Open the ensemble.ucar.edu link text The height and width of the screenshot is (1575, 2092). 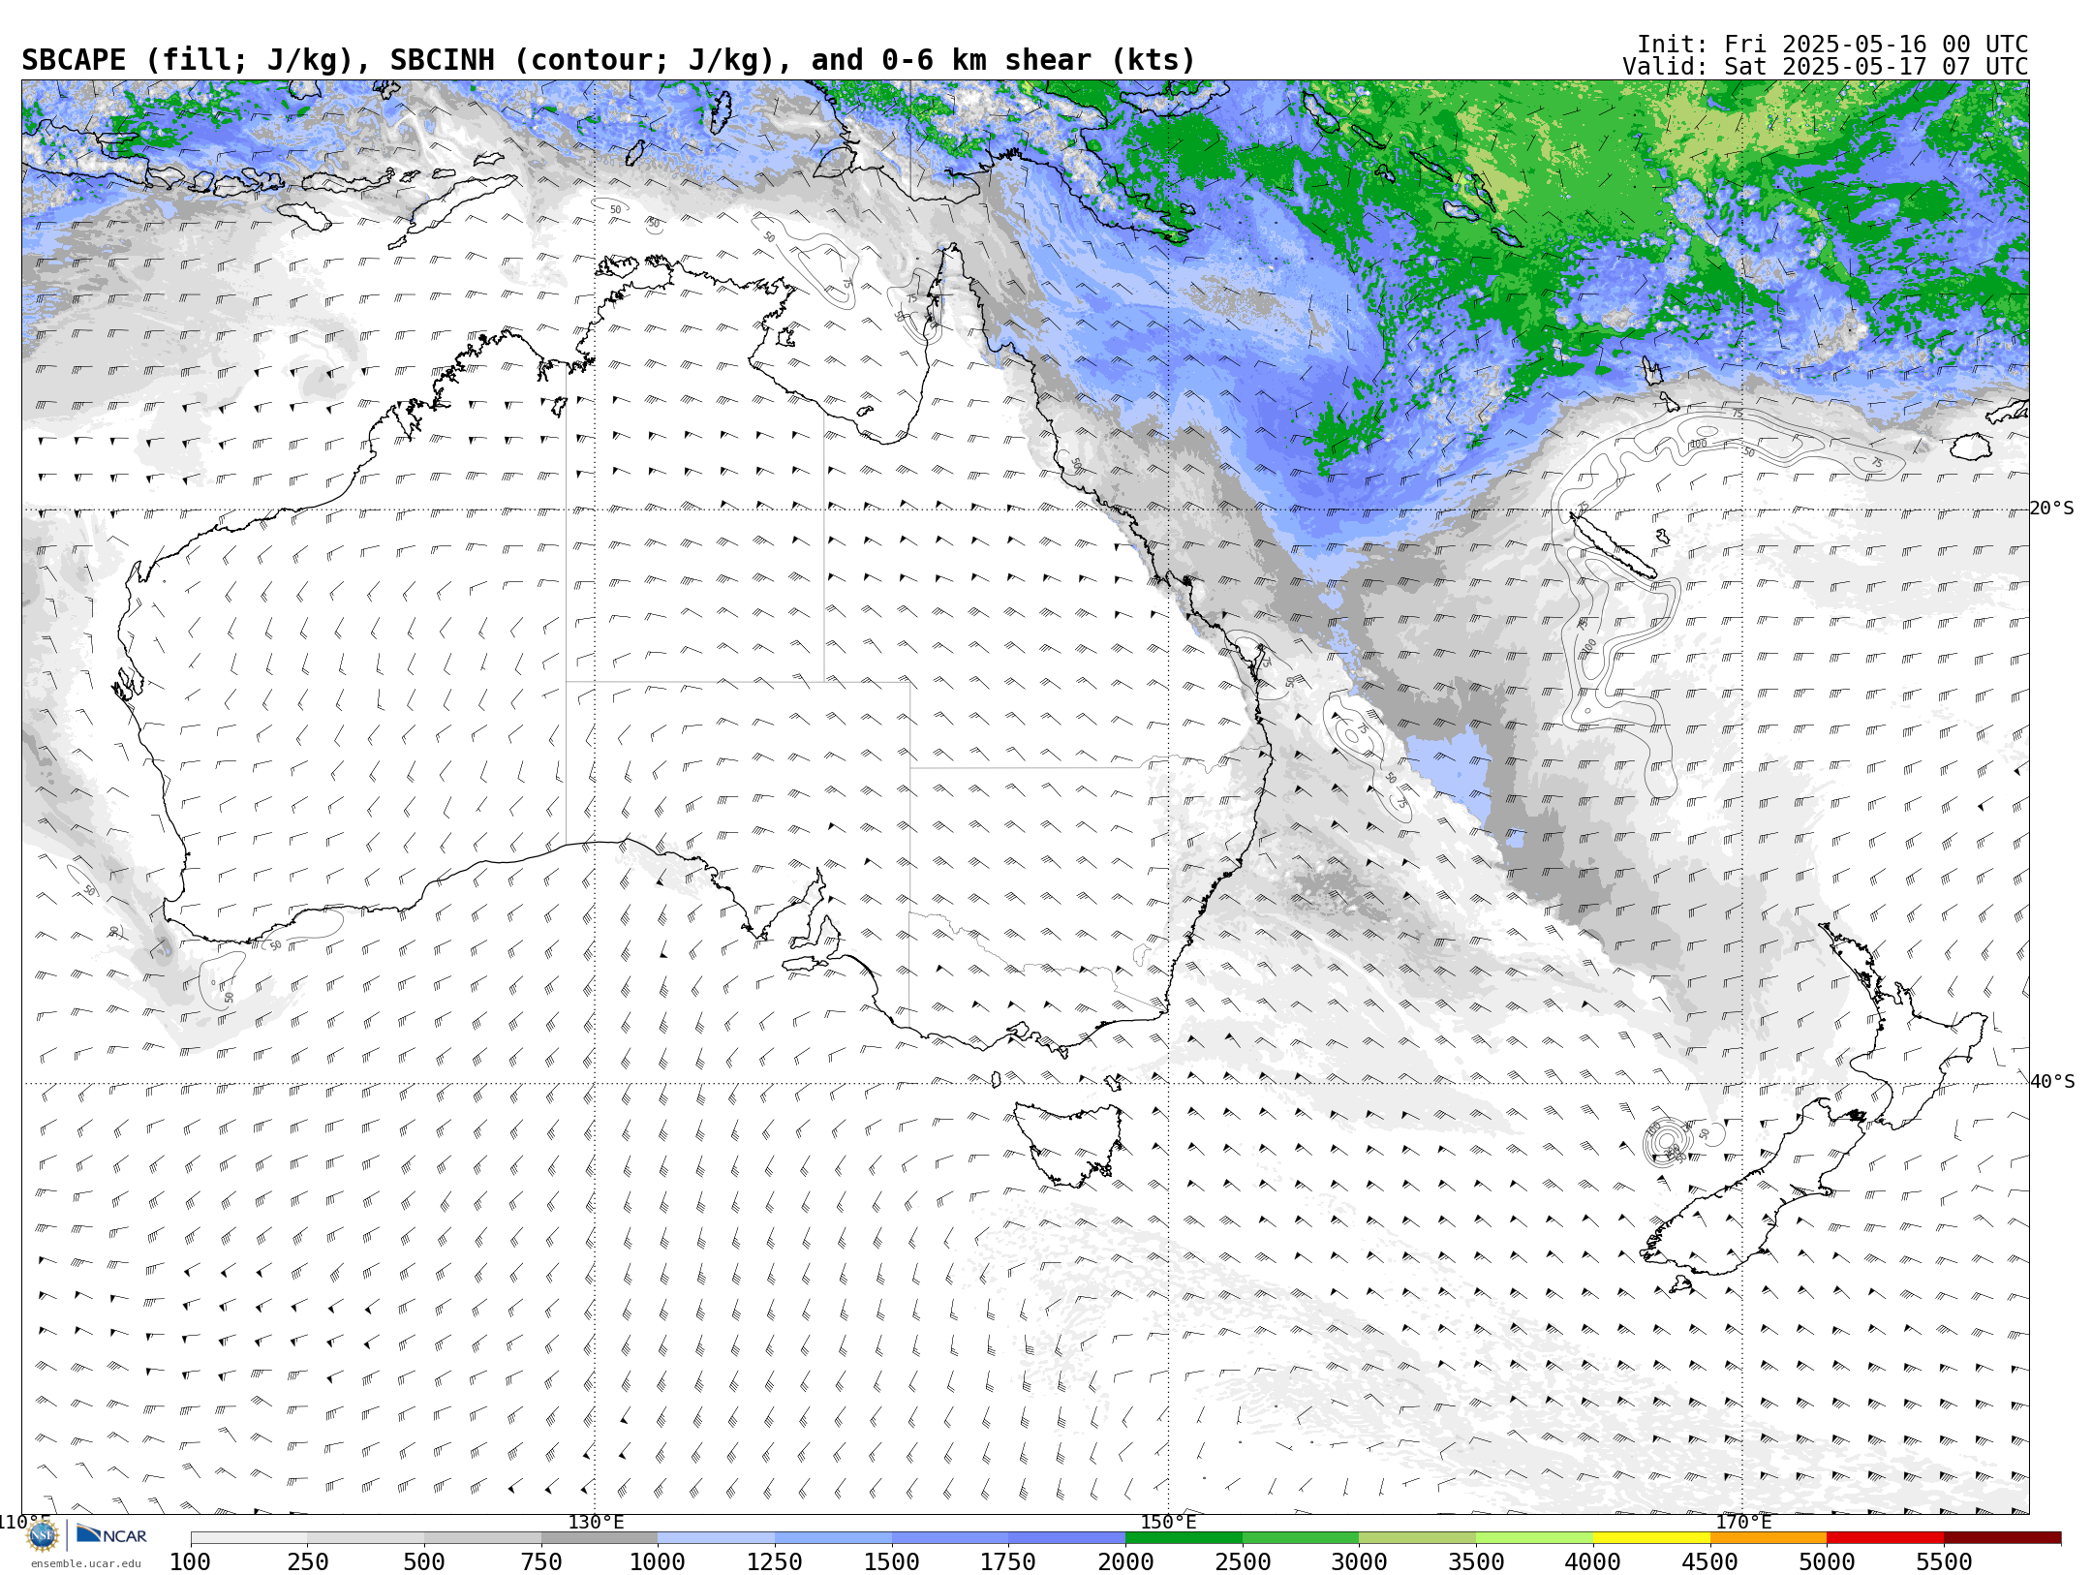[x=85, y=1563]
